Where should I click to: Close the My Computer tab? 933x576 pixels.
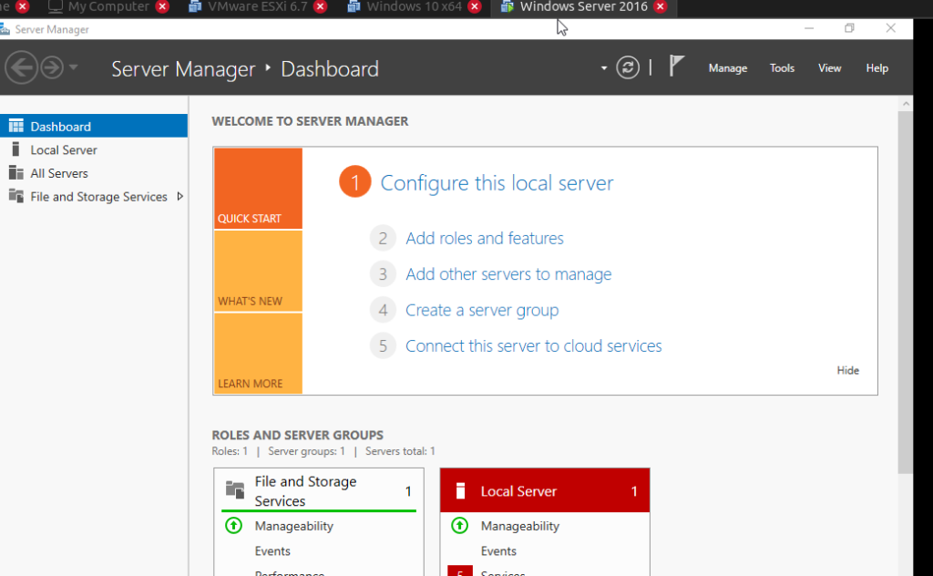point(162,6)
